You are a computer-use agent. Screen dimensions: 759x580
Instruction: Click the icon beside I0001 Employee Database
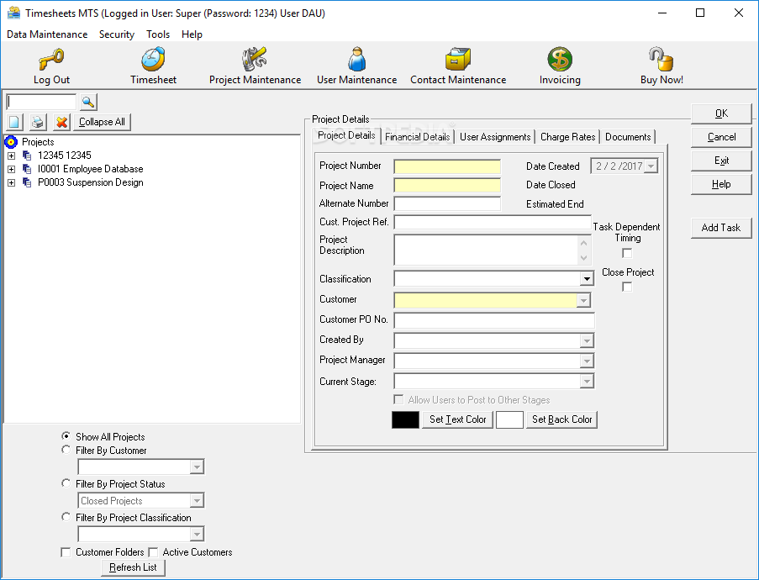pyautogui.click(x=27, y=169)
